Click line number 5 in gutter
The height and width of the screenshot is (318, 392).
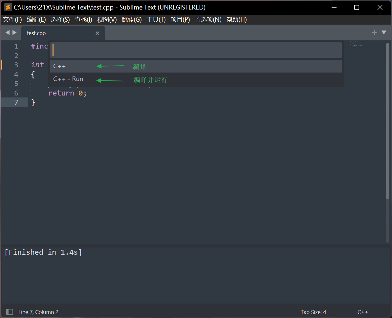click(16, 84)
